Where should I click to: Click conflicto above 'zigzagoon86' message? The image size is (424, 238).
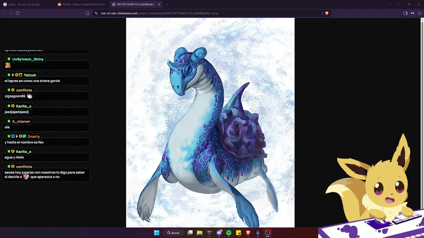coord(24,90)
